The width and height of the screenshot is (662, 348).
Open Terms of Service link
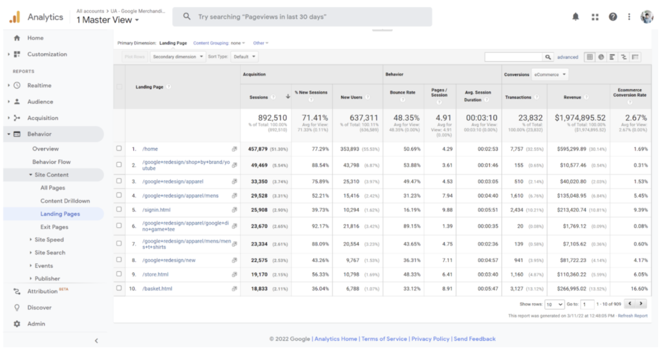[384, 339]
